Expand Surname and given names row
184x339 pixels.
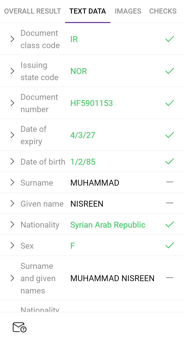point(12,278)
